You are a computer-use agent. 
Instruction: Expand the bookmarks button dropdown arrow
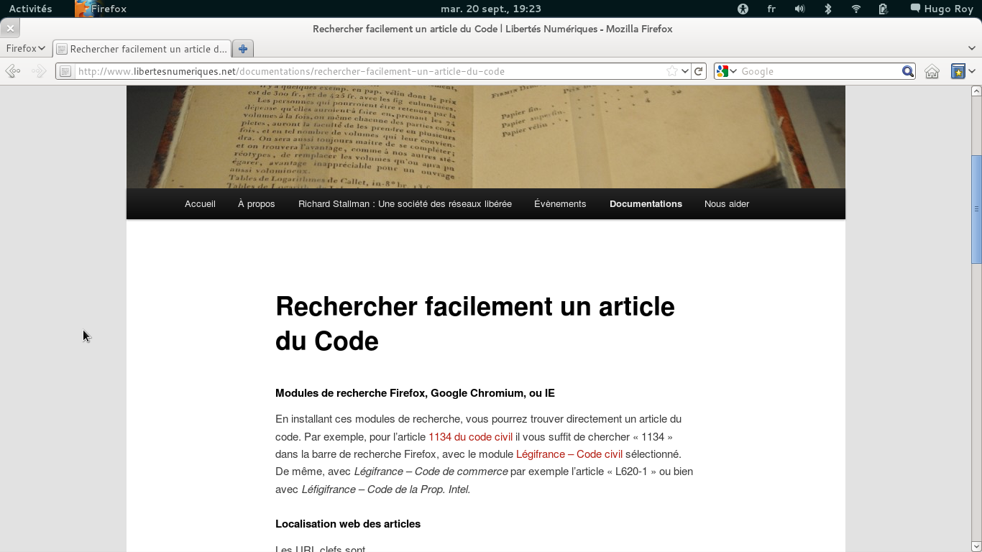tap(972, 71)
